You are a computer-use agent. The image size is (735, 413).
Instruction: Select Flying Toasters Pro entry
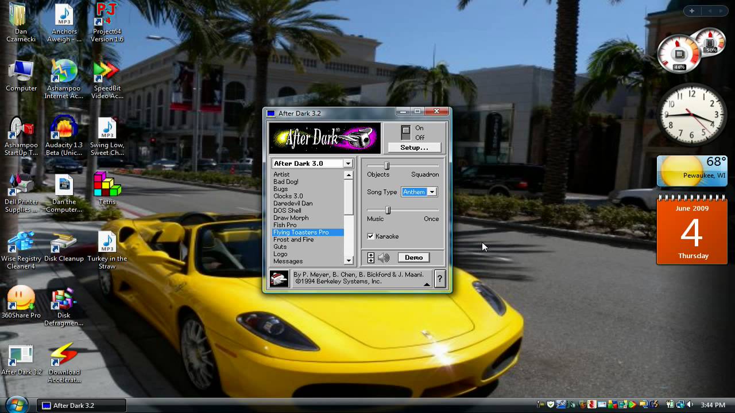point(308,232)
